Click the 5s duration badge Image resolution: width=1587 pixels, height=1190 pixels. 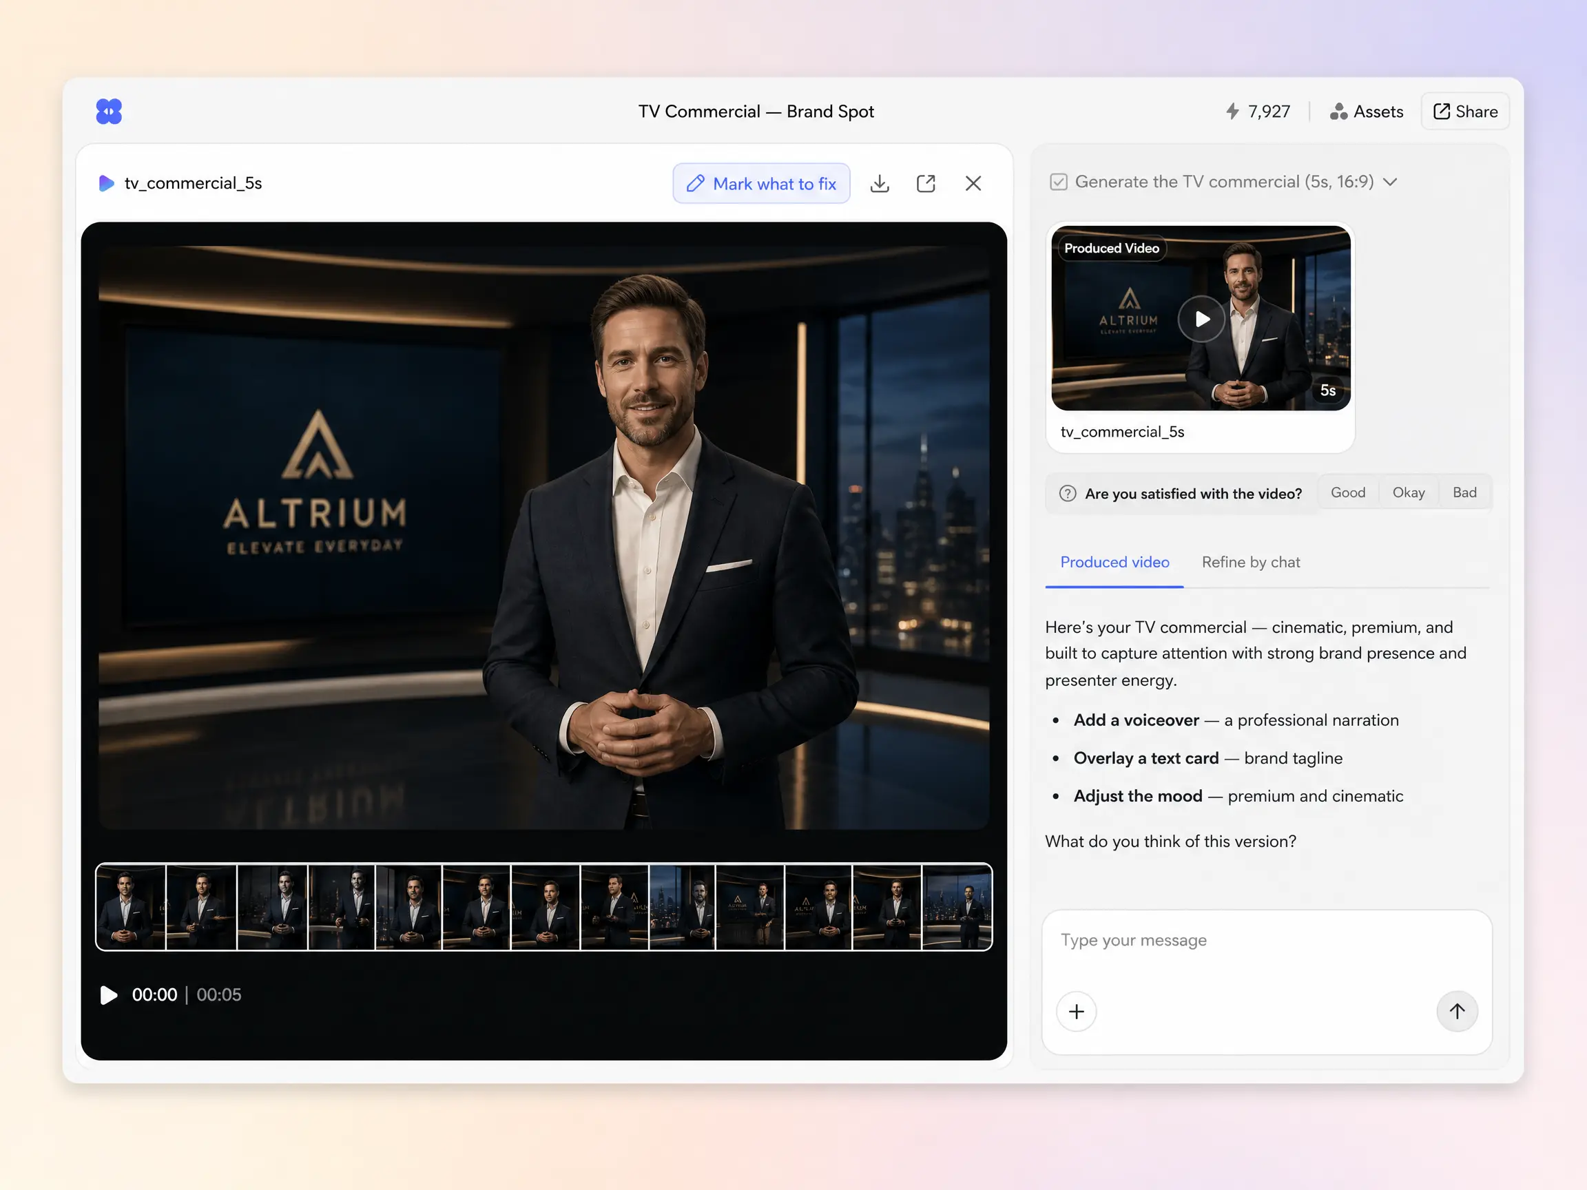tap(1328, 390)
